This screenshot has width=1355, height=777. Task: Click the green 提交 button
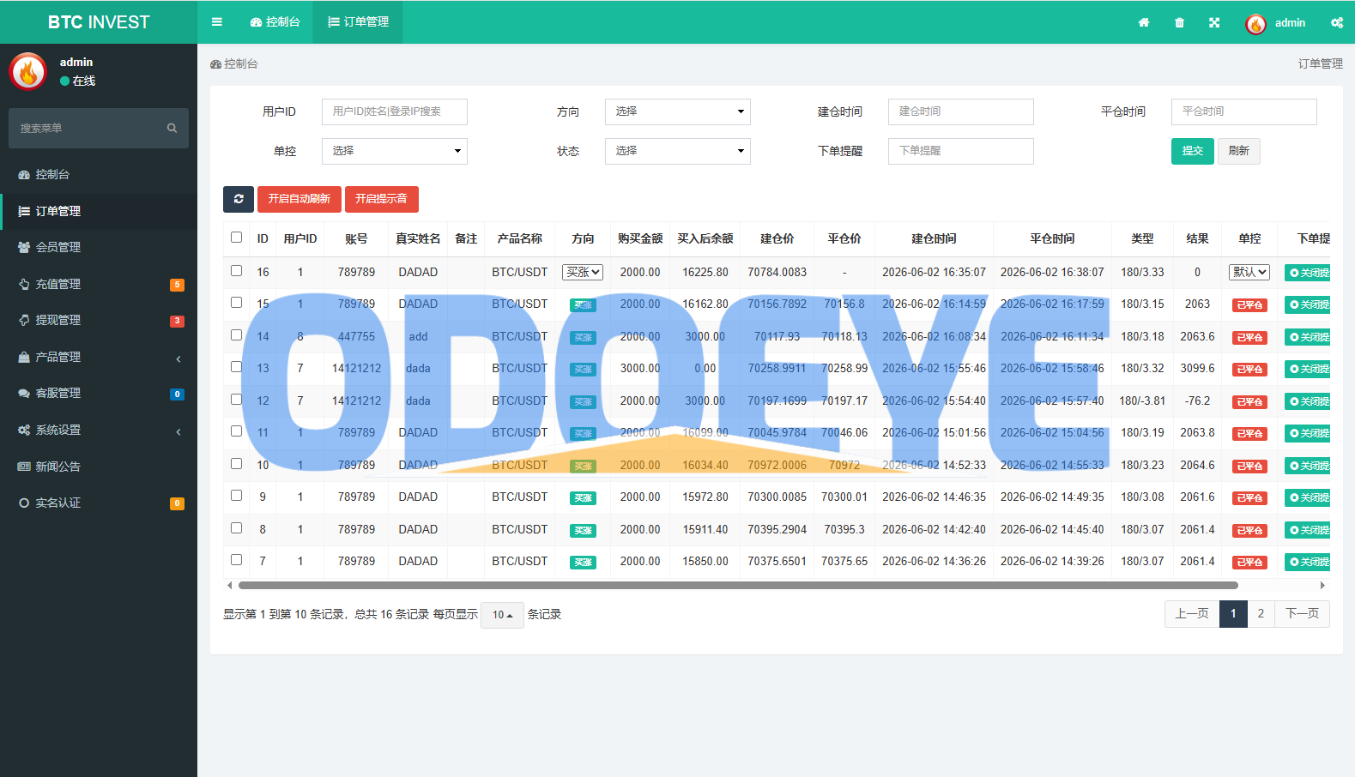pos(1192,151)
